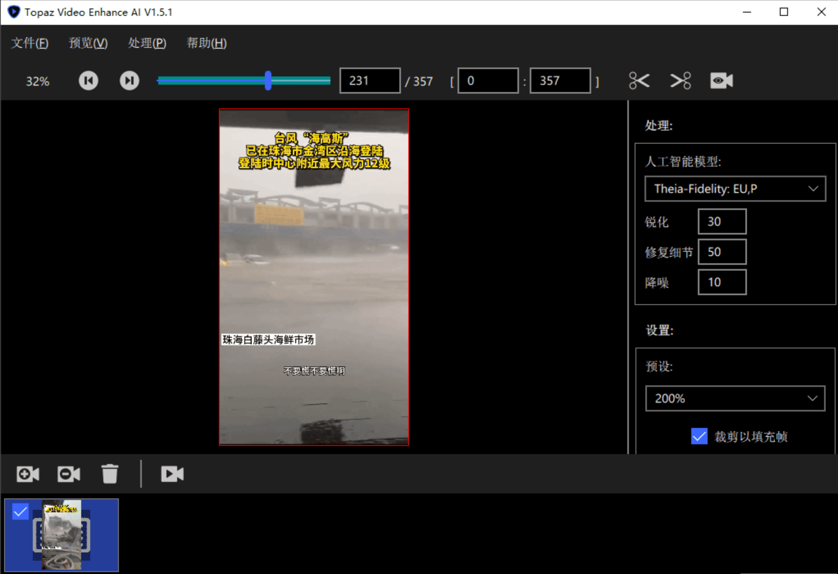Open the Theia-Fidelity AI model dropdown
The height and width of the screenshot is (574, 838).
click(735, 189)
